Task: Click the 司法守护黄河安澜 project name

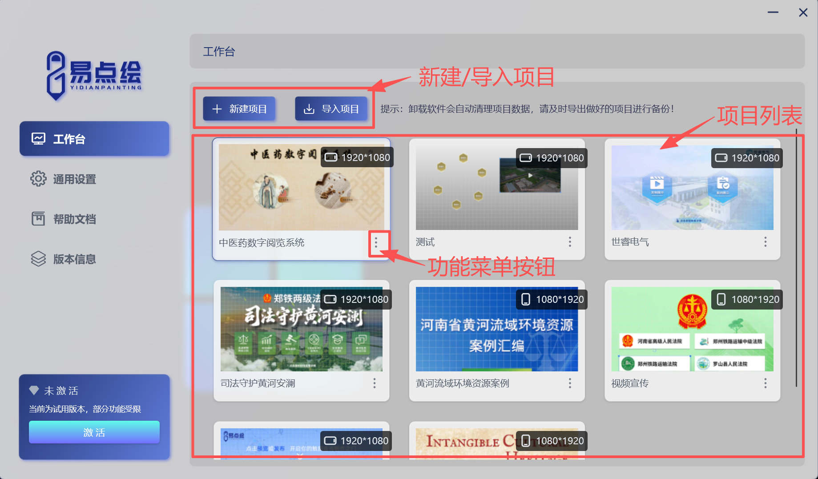Action: 258,383
